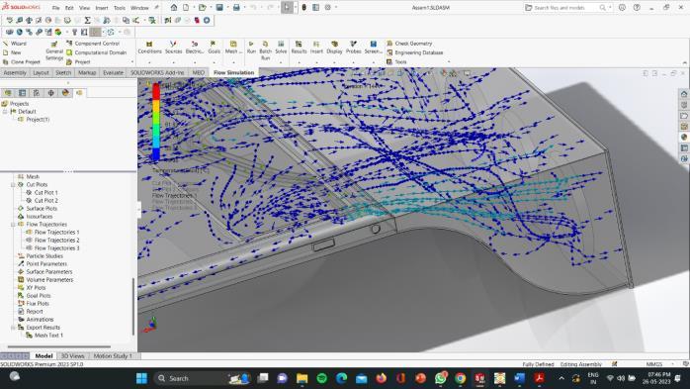Open the Flow Simulation Wizard
Viewport: 690px width, 389px height.
pos(15,44)
